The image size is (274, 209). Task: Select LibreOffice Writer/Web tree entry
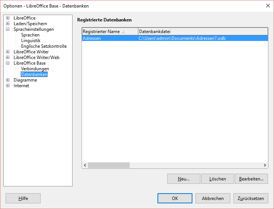(x=36, y=57)
